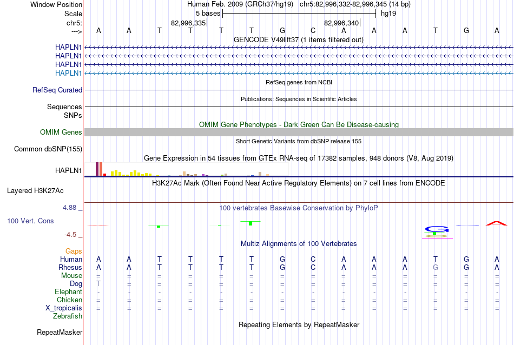Click the "RefSeq Curated" track label
Screen dimensions: 514x345
57,90
